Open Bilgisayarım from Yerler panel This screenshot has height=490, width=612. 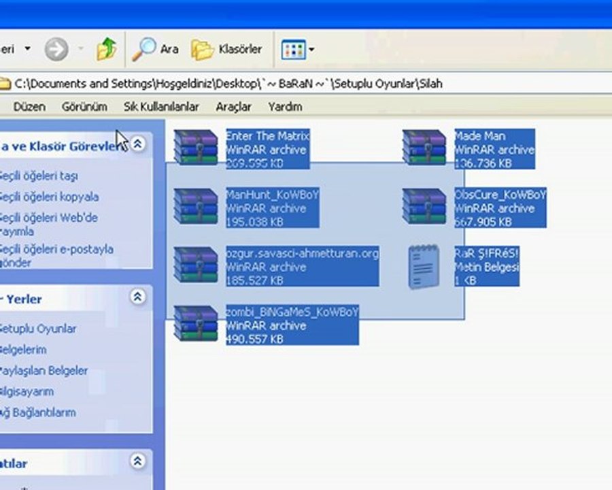coord(27,391)
